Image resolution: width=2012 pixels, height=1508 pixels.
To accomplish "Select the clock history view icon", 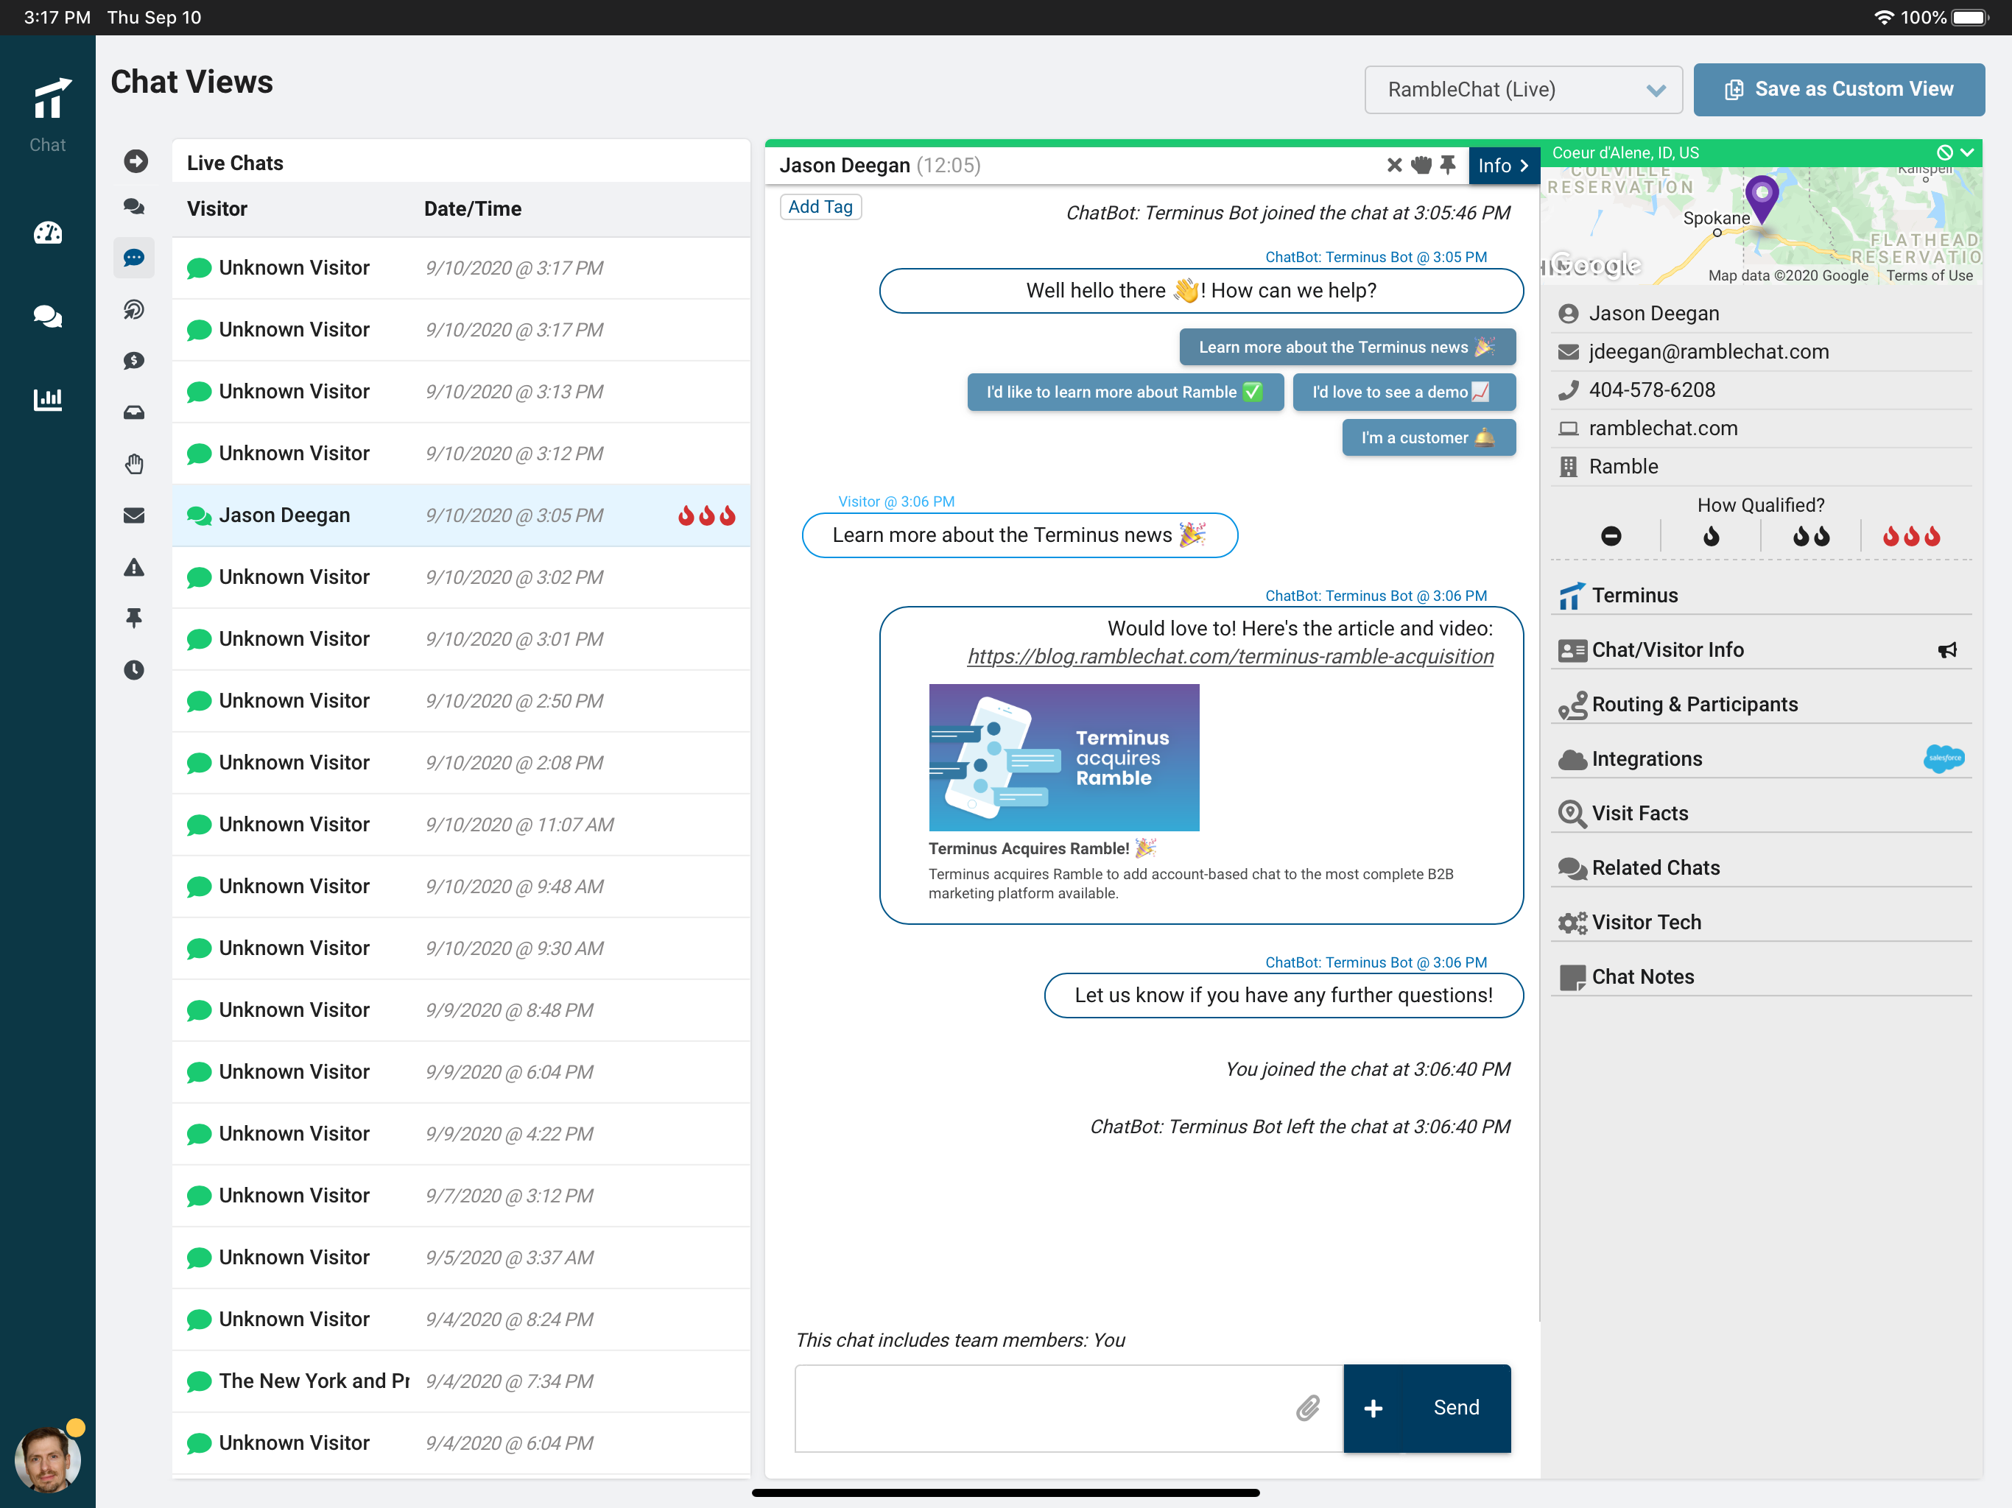I will [134, 670].
